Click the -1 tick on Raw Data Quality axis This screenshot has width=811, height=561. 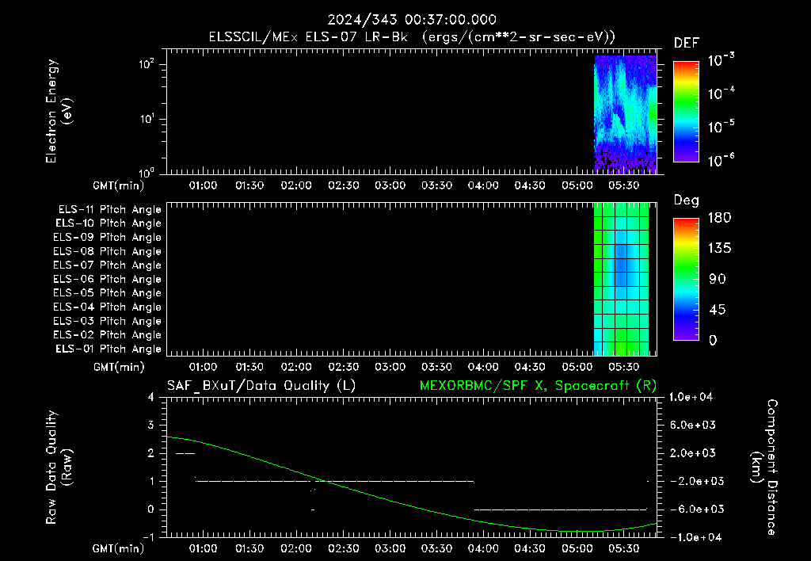(x=148, y=537)
